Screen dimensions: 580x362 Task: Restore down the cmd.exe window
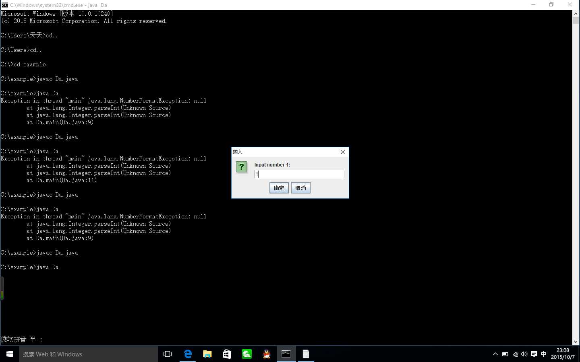tap(551, 5)
